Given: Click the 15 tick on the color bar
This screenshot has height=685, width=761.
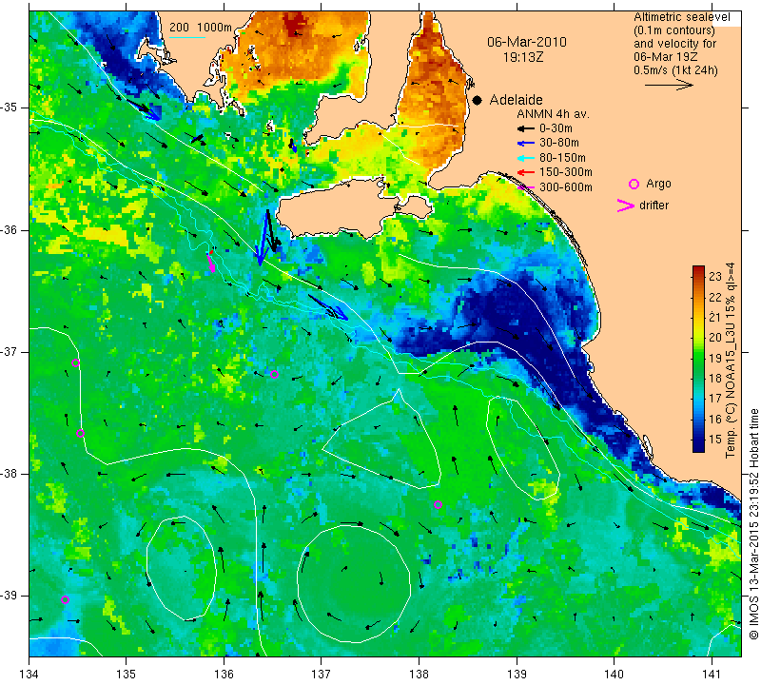Looking at the screenshot, I should [715, 440].
